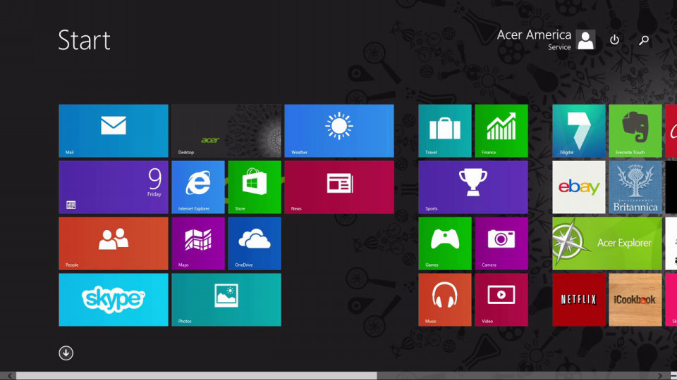The width and height of the screenshot is (677, 380).
Task: Open the Music tile
Action: 445,300
